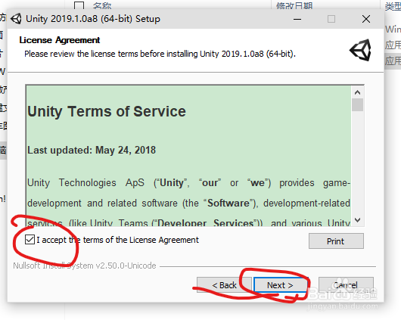Click the Unity logo in title bar
Screen dimensions: 401x320
17,19
